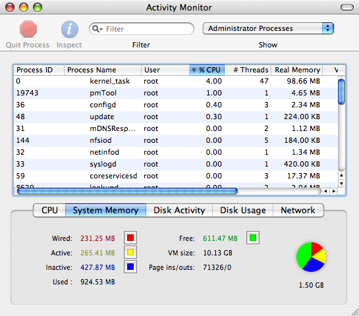Select the pmTool process row
The width and height of the screenshot is (359, 316).
tap(176, 93)
